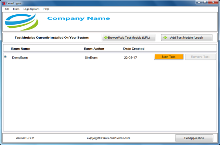Click the Exam Name column header
The height and width of the screenshot is (145, 220).
click(x=21, y=49)
